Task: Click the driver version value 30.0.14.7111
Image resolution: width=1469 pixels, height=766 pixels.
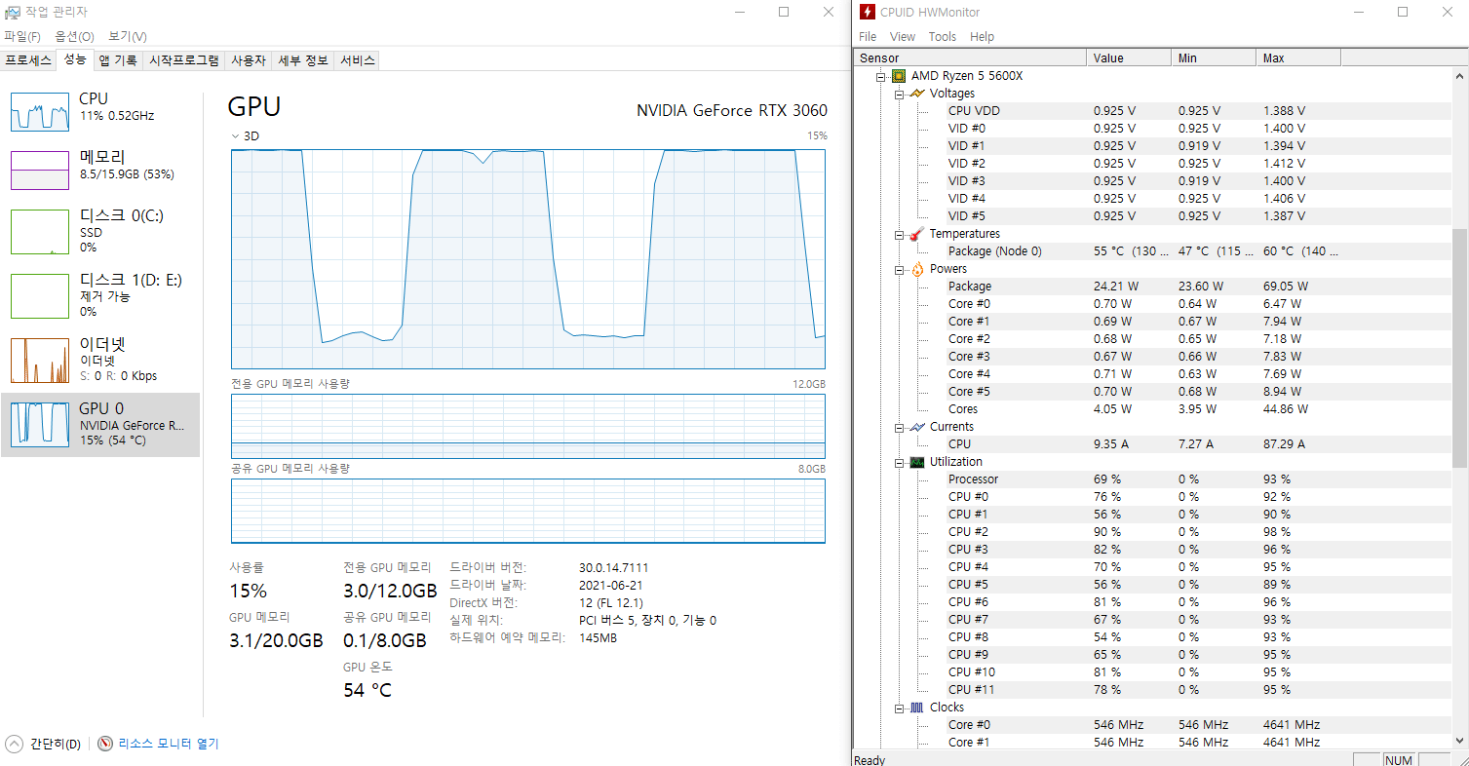Action: point(614,568)
